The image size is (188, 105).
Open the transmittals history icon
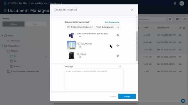click(x=185, y=19)
